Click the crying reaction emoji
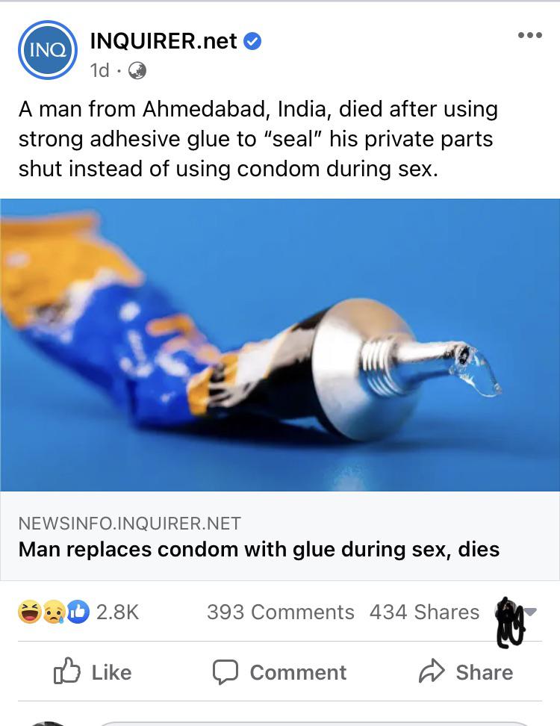Image resolution: width=560 pixels, height=726 pixels. [x=55, y=612]
